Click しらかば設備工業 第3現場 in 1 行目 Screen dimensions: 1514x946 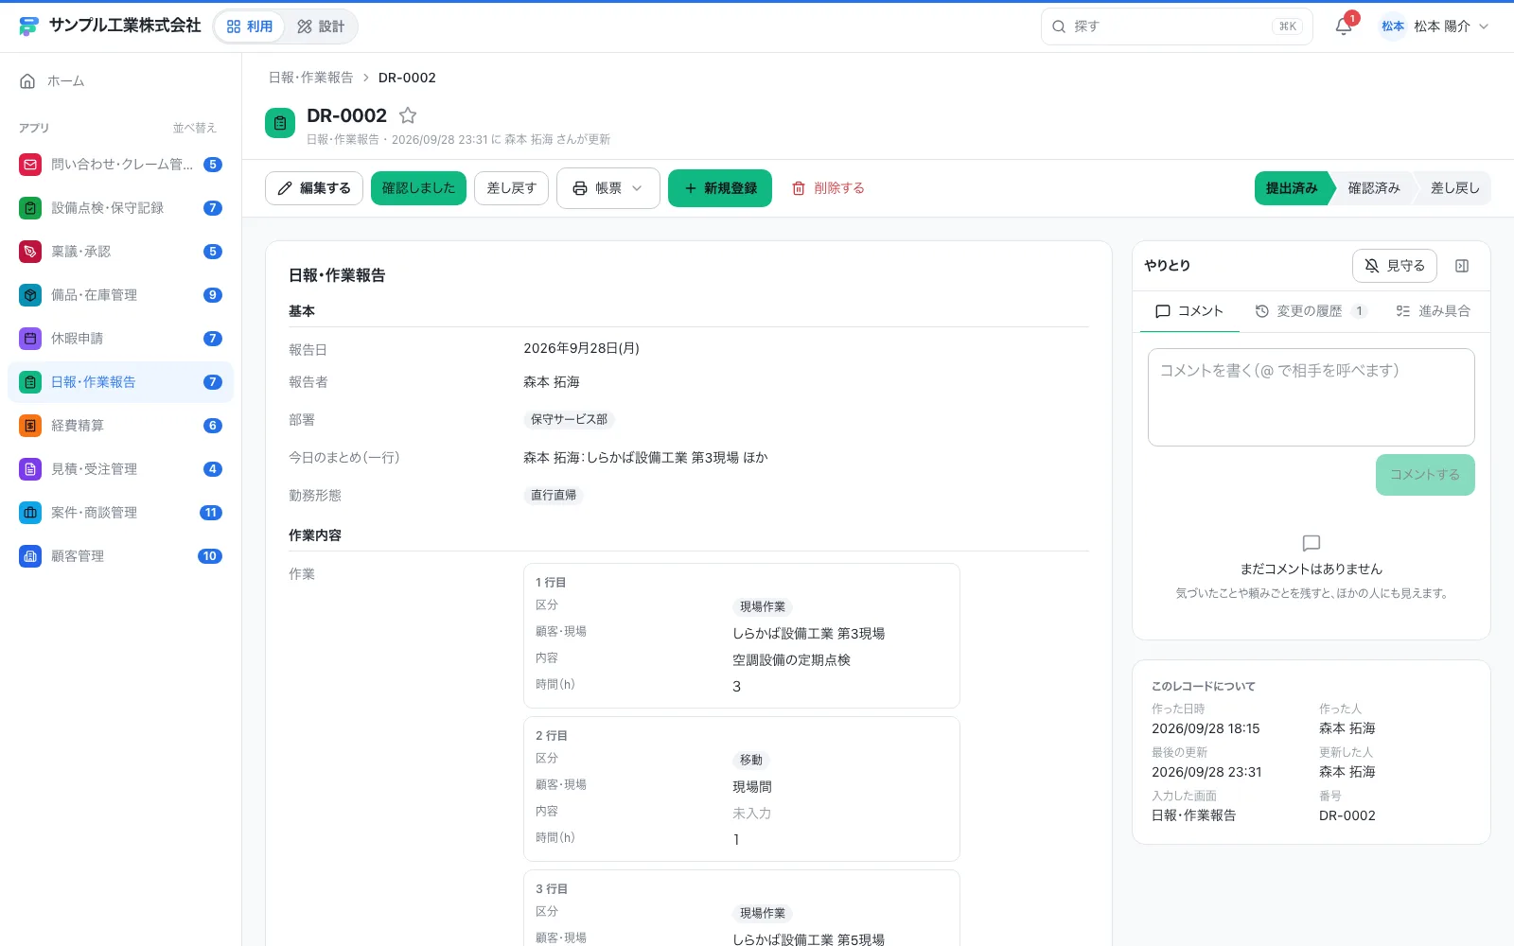click(809, 633)
